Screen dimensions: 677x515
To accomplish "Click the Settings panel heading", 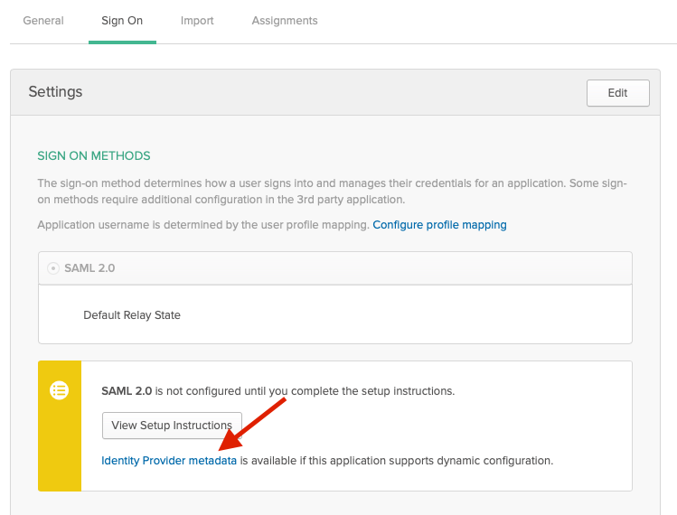I will point(55,91).
